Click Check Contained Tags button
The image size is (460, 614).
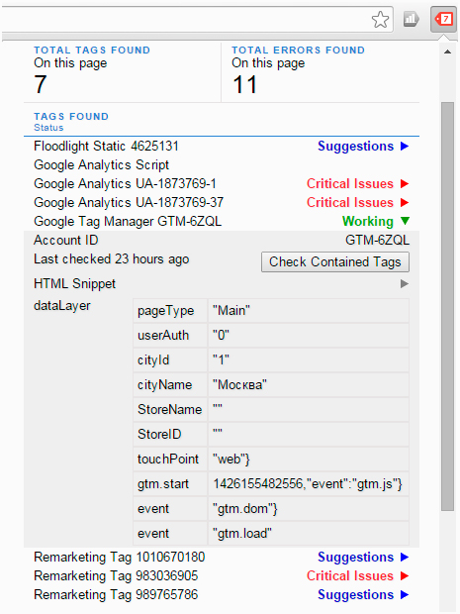pyautogui.click(x=335, y=262)
